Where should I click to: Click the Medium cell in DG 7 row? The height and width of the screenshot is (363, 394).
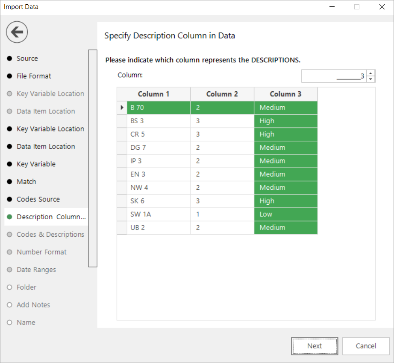[x=286, y=148]
